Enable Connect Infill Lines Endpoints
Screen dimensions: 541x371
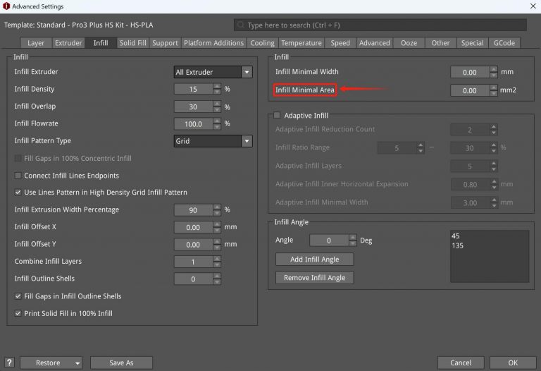point(18,176)
